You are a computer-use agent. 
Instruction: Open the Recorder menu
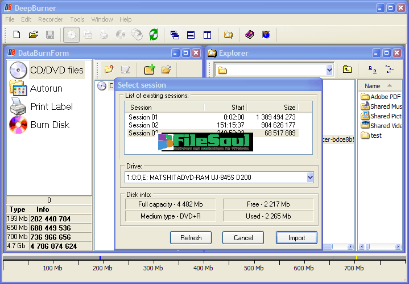pyautogui.click(x=50, y=19)
